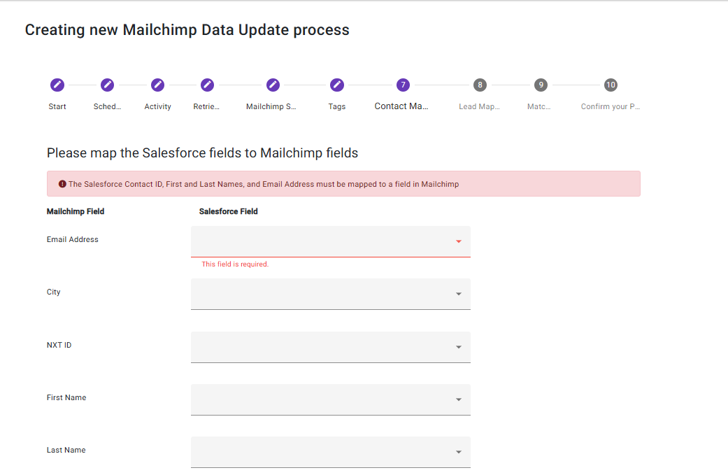
Task: Click the Tags step label
Action: (x=337, y=107)
